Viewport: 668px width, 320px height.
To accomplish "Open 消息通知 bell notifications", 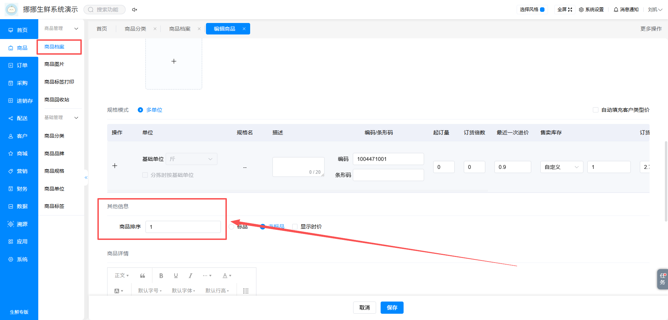I will tap(626, 9).
